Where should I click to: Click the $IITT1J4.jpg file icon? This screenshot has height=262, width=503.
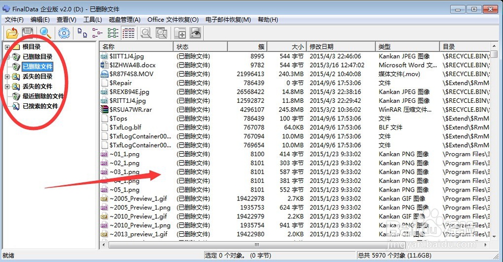[104, 56]
